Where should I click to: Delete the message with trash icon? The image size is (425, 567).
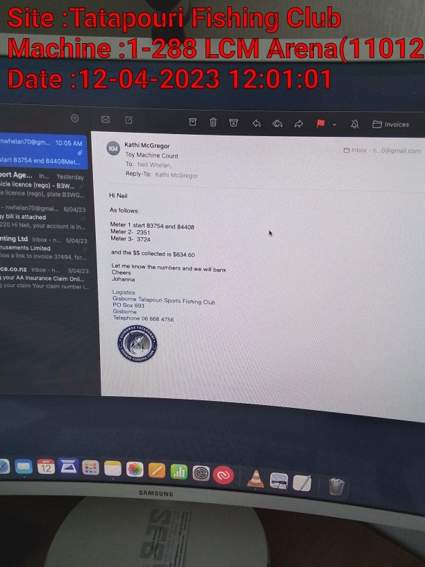point(213,122)
